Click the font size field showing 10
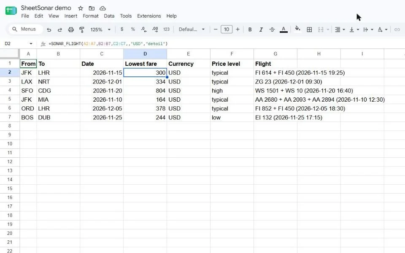The image size is (405, 253). [x=227, y=30]
